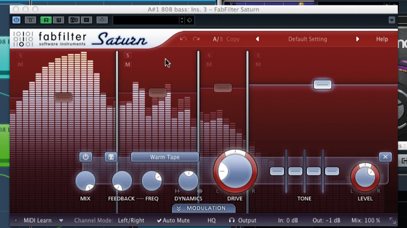Click the resize icon in bottom corner
This screenshot has width=407, height=228.
tap(393, 220)
